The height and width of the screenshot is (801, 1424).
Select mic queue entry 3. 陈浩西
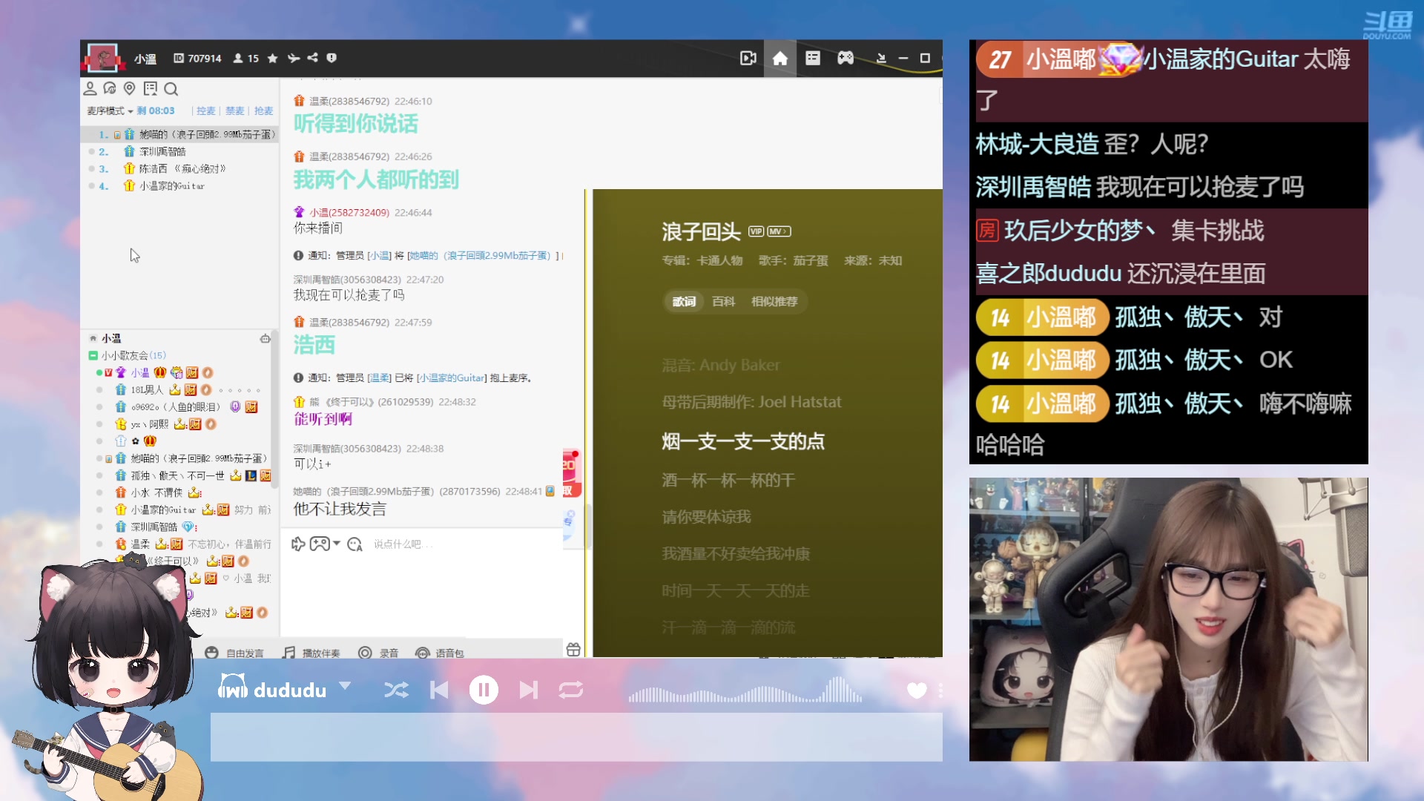(178, 169)
